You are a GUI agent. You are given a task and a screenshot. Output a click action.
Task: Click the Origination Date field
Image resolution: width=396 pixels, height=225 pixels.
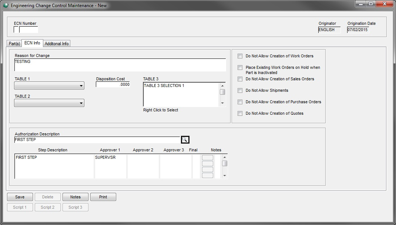358,30
